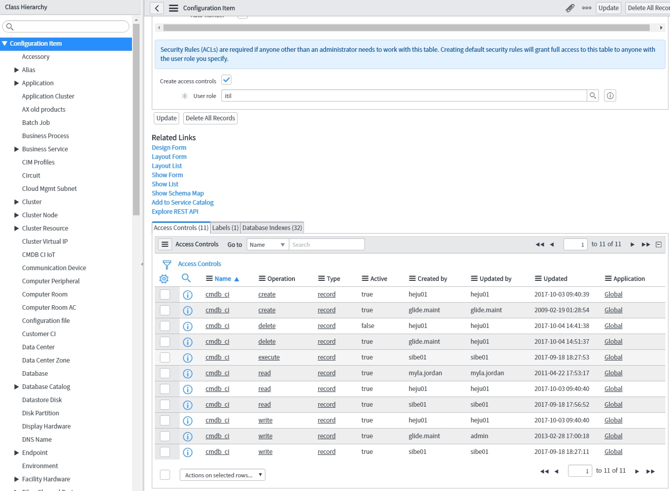This screenshot has height=491, width=670.
Task: Click the back arrow in the Configuration Item header
Action: [157, 8]
